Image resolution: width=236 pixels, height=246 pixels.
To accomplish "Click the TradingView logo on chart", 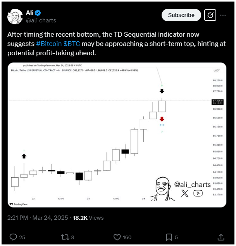I will [19, 204].
